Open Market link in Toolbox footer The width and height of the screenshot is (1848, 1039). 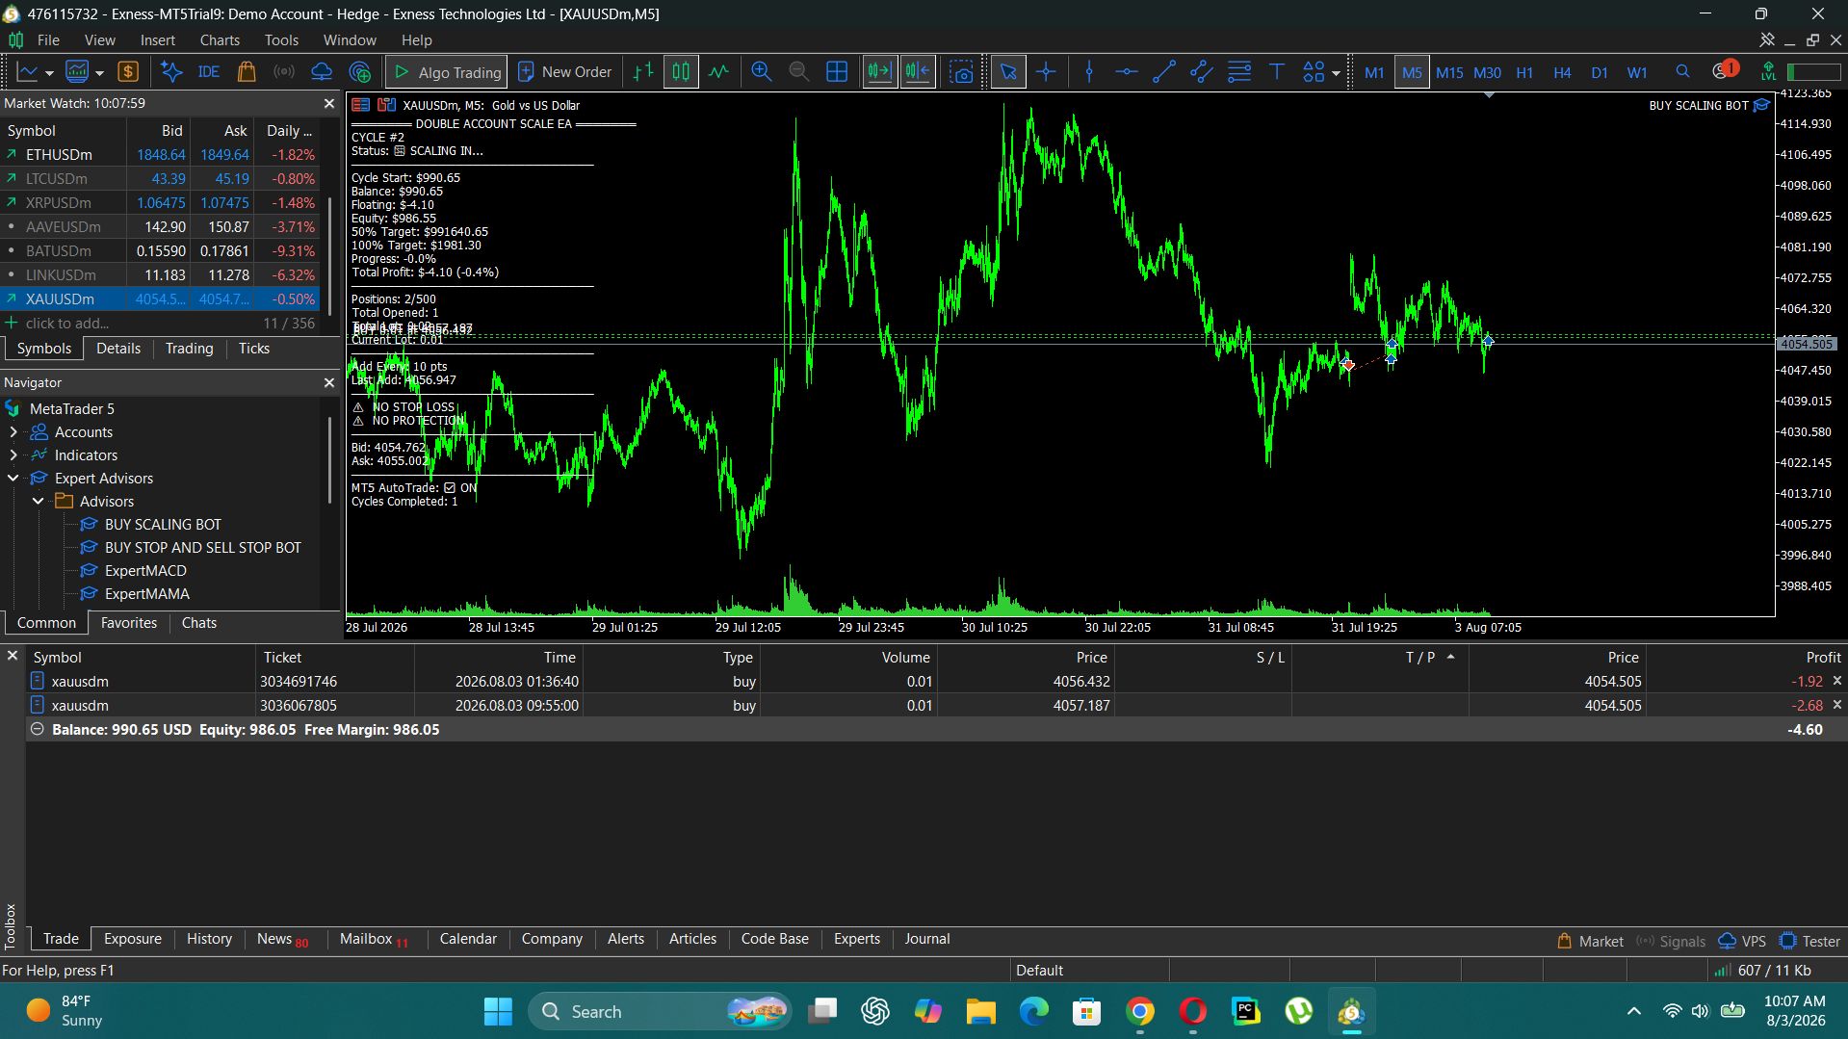click(x=1590, y=942)
